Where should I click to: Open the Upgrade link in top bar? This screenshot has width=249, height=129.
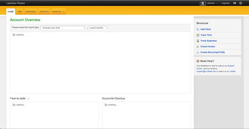click(225, 3)
